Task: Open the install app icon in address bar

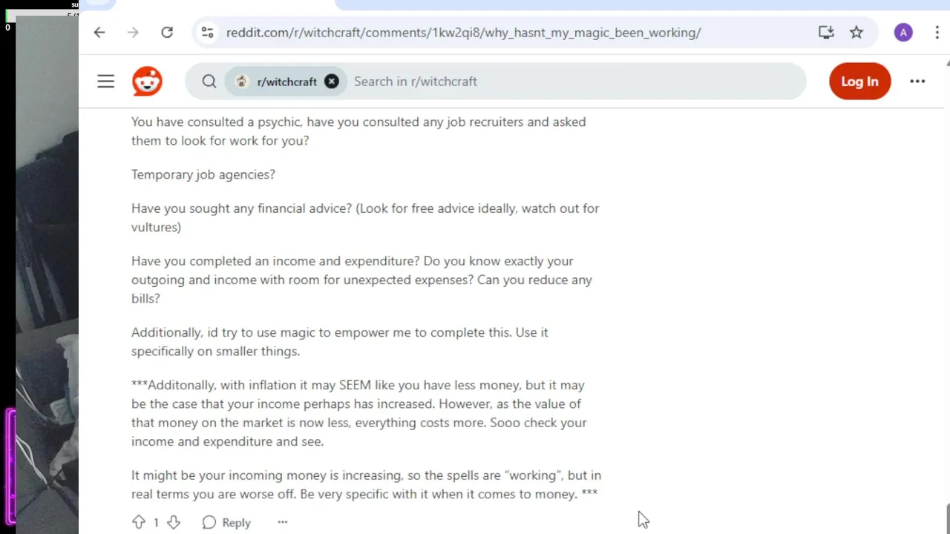Action: pos(826,33)
